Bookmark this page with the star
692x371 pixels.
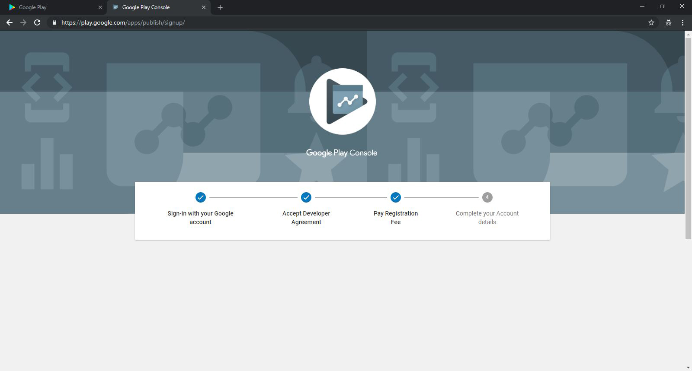[651, 22]
